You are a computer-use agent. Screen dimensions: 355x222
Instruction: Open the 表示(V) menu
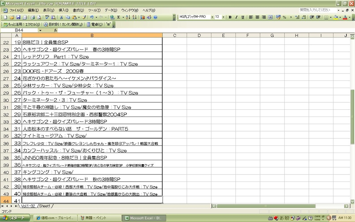pos(49,10)
